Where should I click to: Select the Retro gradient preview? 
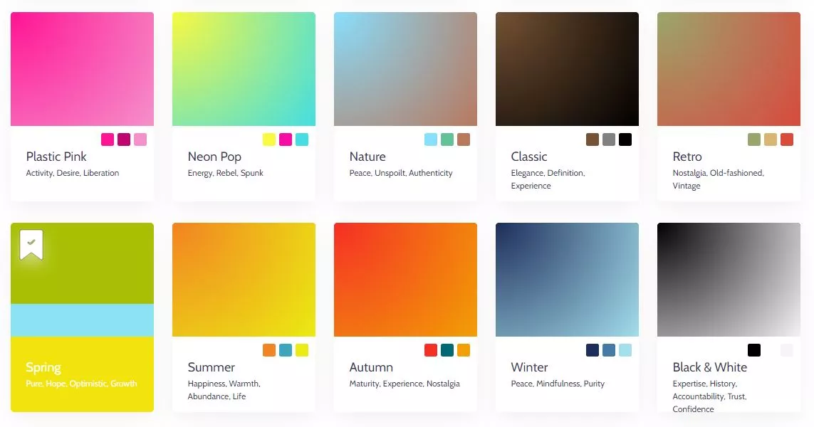729,69
